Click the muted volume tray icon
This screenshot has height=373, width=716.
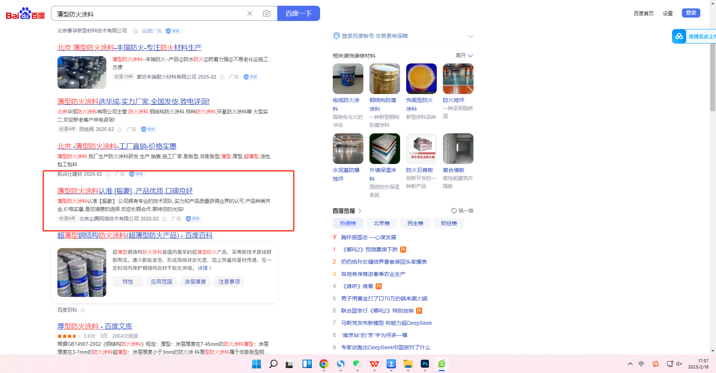(679, 364)
